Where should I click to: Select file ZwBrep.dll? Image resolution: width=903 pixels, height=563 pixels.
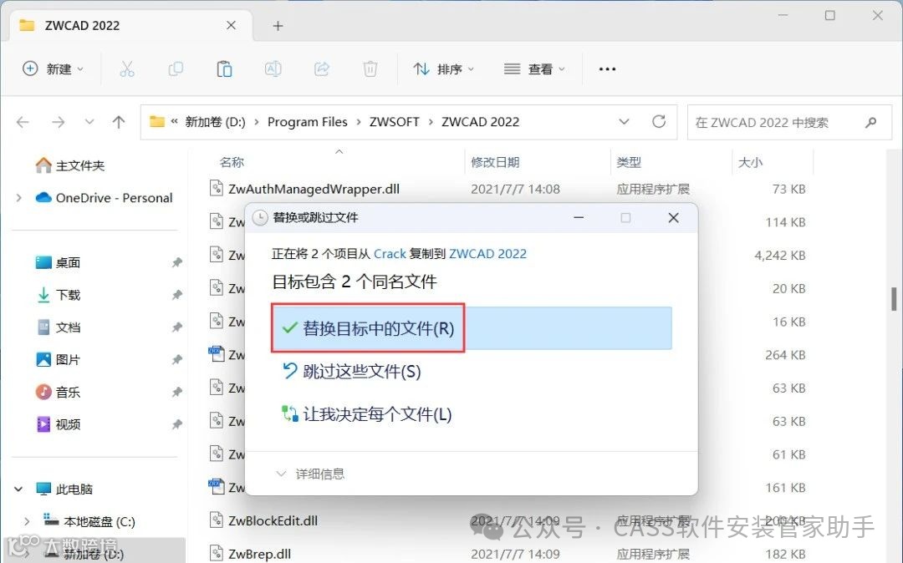tap(259, 555)
